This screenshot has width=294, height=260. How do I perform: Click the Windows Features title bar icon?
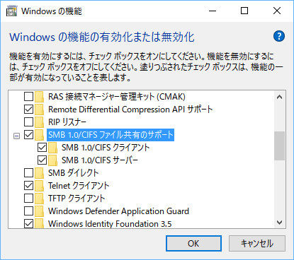(x=11, y=11)
